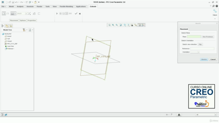Screen dimensions: 219x123
Task: Click the Favorites navigator tab icon
Action: (11, 26)
